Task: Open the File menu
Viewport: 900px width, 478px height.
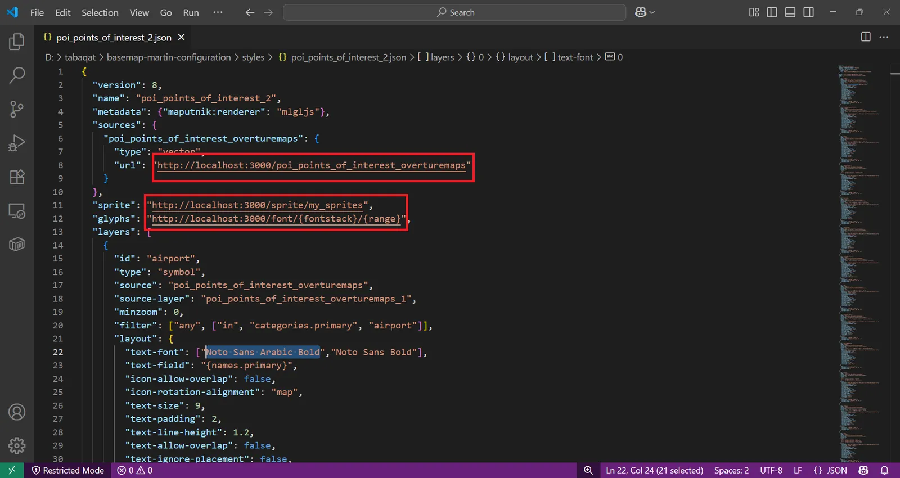Action: 37,12
